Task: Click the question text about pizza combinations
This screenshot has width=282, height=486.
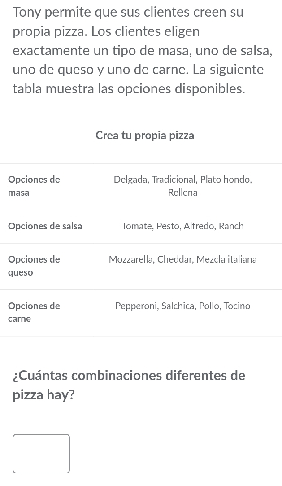Action: click(129, 385)
